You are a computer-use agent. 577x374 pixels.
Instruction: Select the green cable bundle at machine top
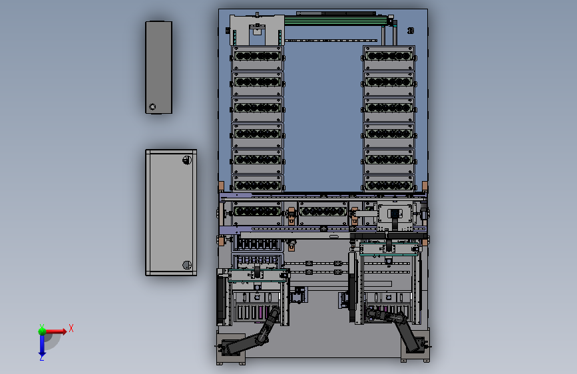(x=336, y=20)
